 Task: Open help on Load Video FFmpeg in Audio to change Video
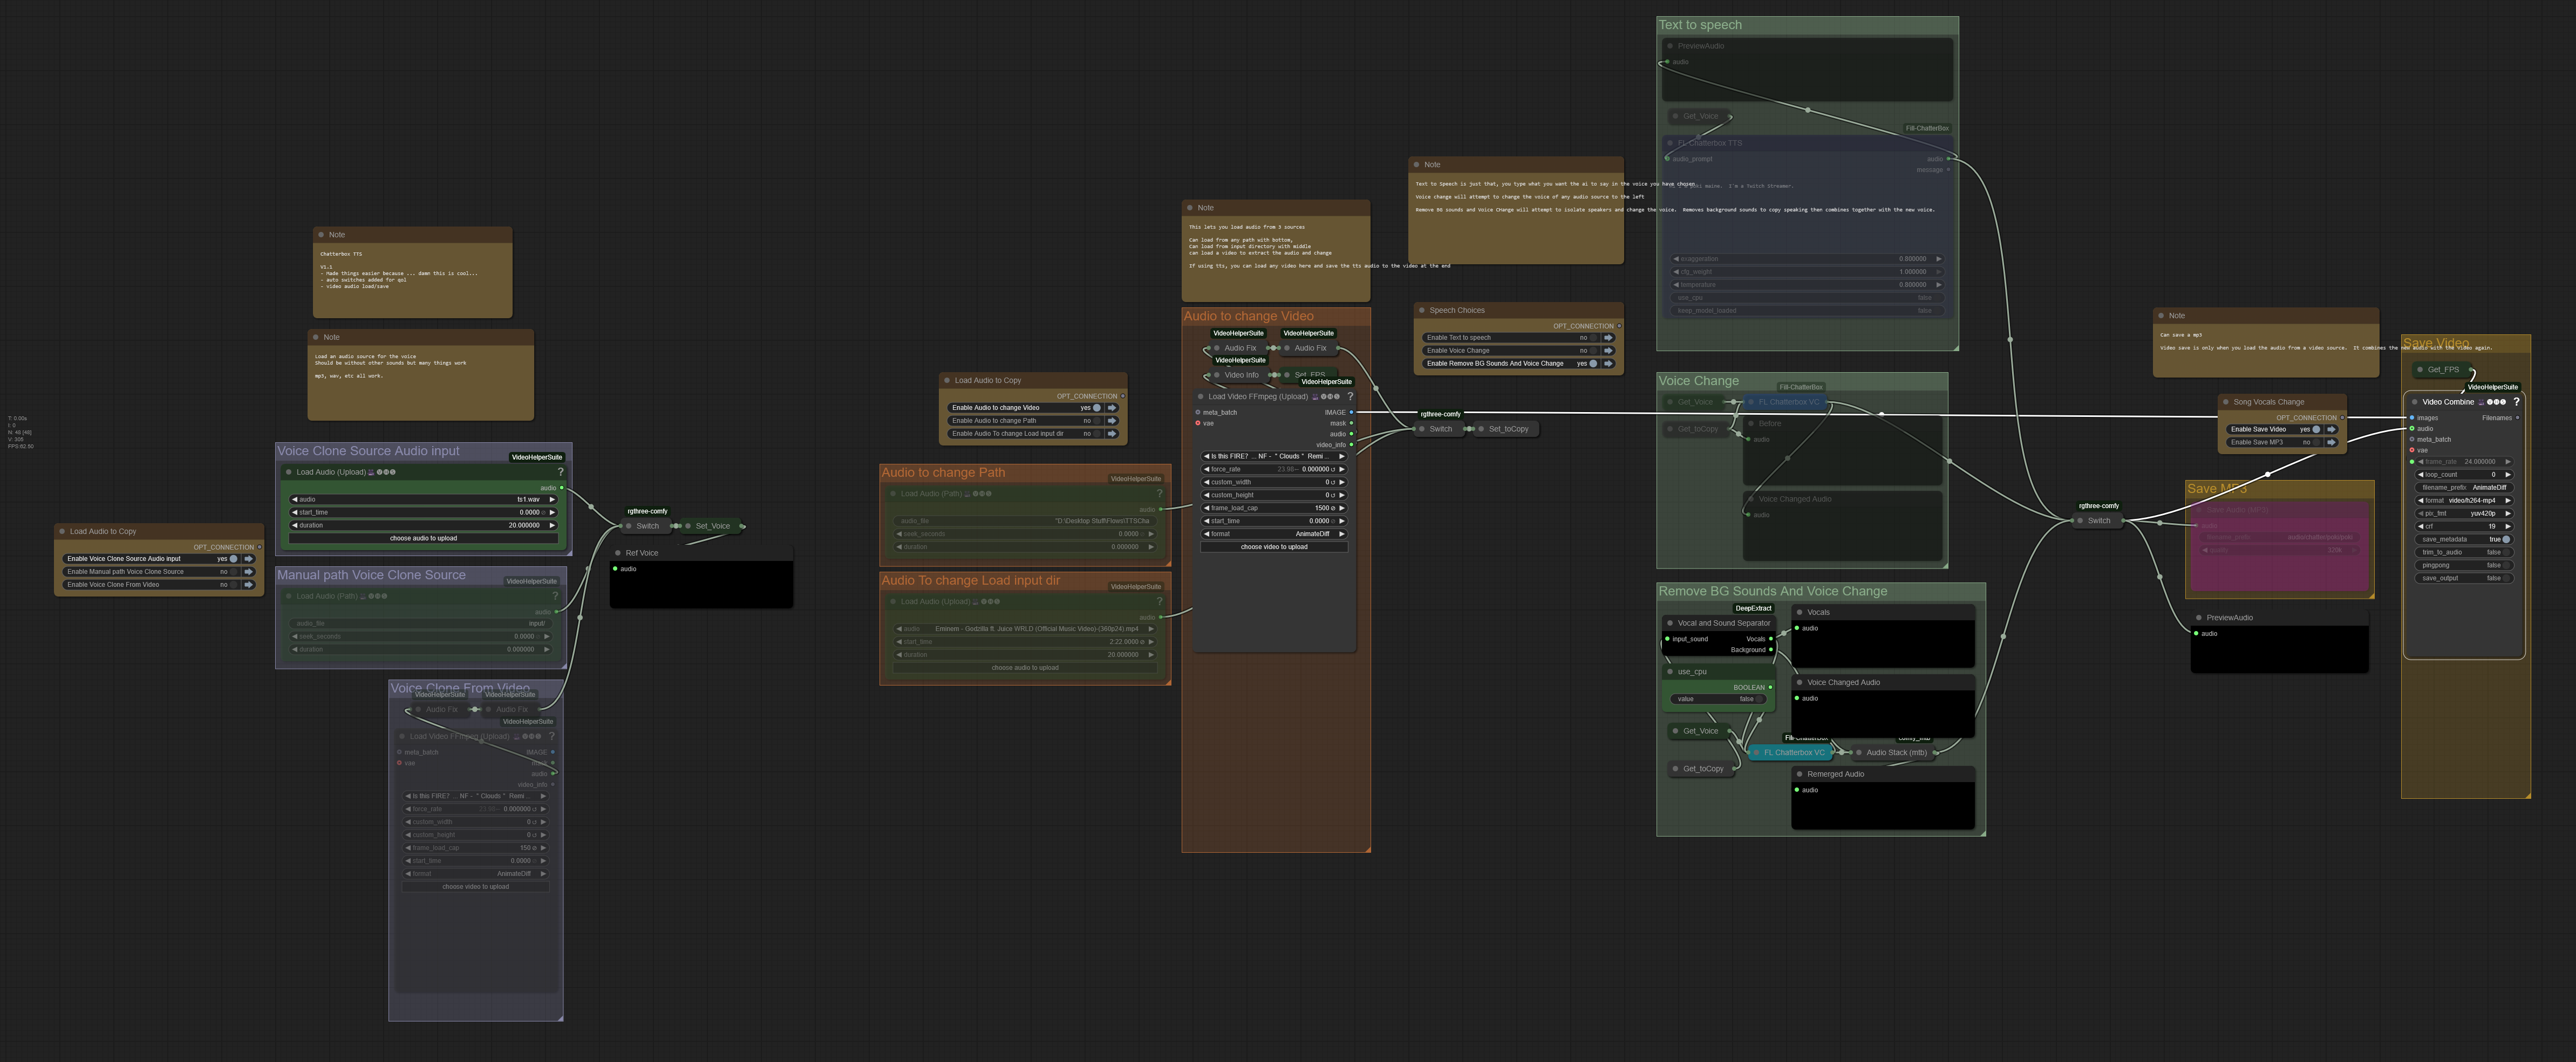click(1350, 396)
